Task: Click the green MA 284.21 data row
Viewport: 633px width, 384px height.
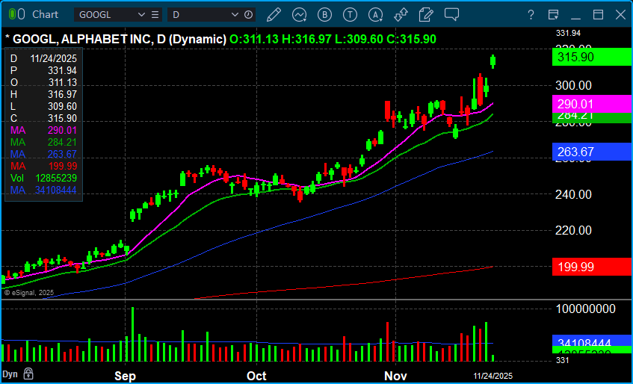Action: tap(43, 142)
